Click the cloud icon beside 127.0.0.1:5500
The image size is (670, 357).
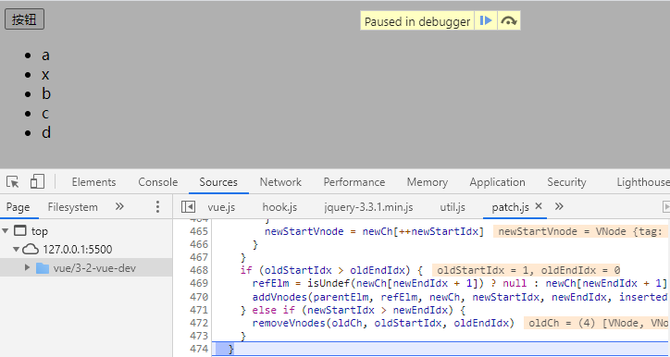click(x=31, y=249)
